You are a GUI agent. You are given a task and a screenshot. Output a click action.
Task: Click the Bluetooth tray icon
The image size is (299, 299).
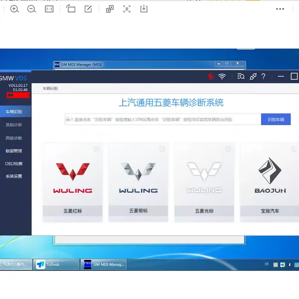[290, 265]
